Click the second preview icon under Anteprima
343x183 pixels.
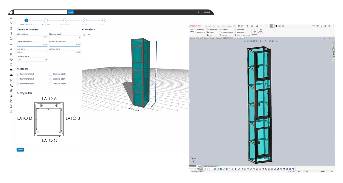(x=89, y=35)
